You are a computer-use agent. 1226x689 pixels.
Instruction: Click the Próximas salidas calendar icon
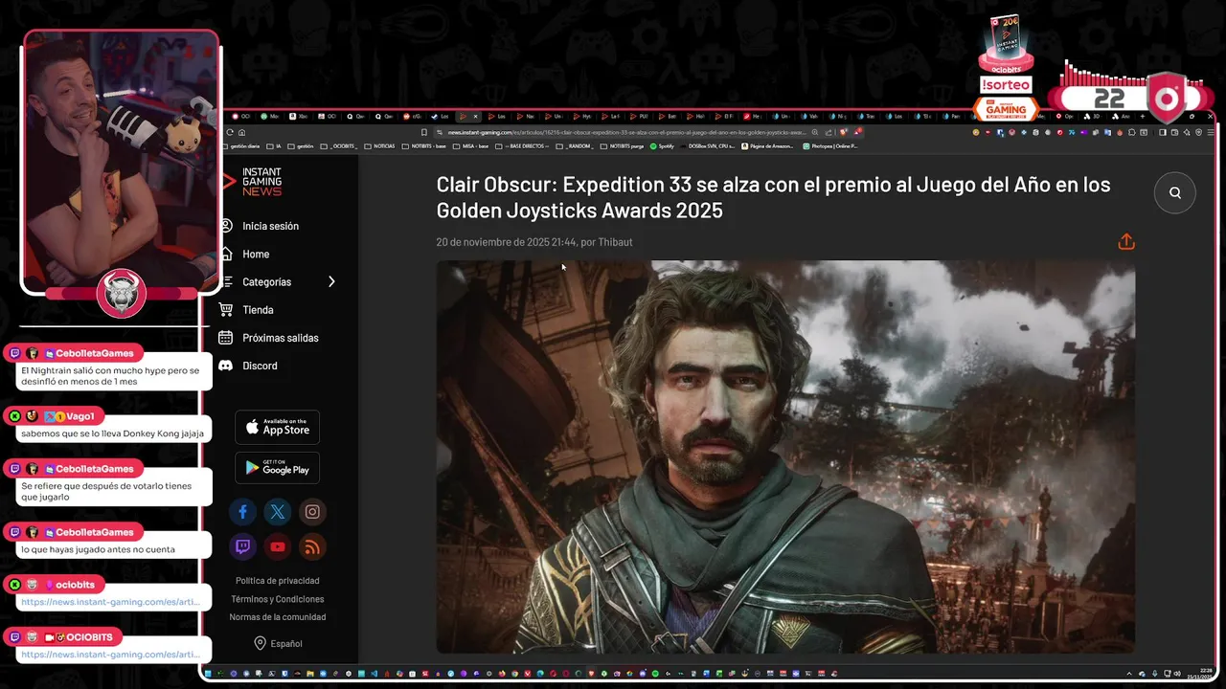click(x=226, y=337)
